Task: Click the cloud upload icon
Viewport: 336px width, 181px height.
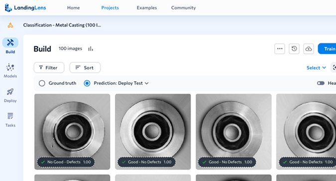Action: (x=309, y=49)
